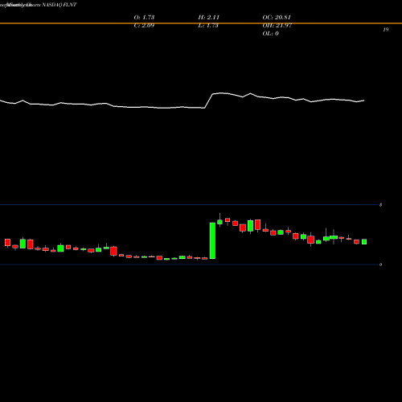Click the "OL: 0" reading
This screenshot has height=402, width=402.
(271, 34)
